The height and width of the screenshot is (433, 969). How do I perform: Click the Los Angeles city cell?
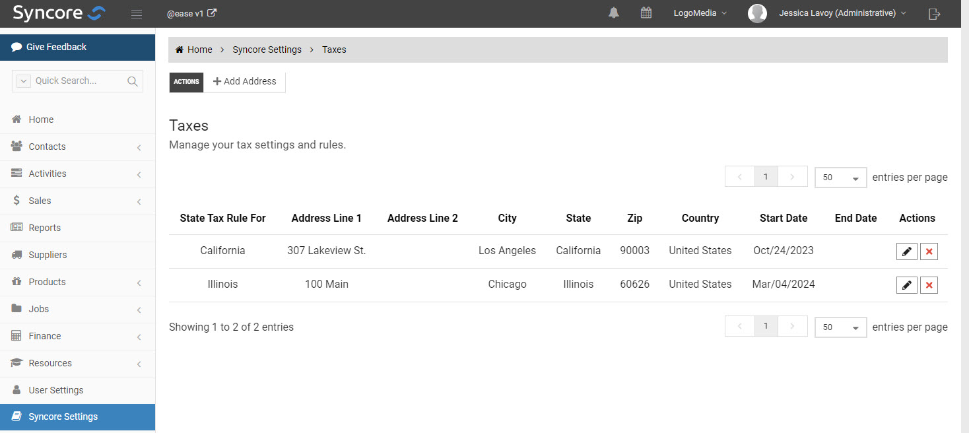507,251
